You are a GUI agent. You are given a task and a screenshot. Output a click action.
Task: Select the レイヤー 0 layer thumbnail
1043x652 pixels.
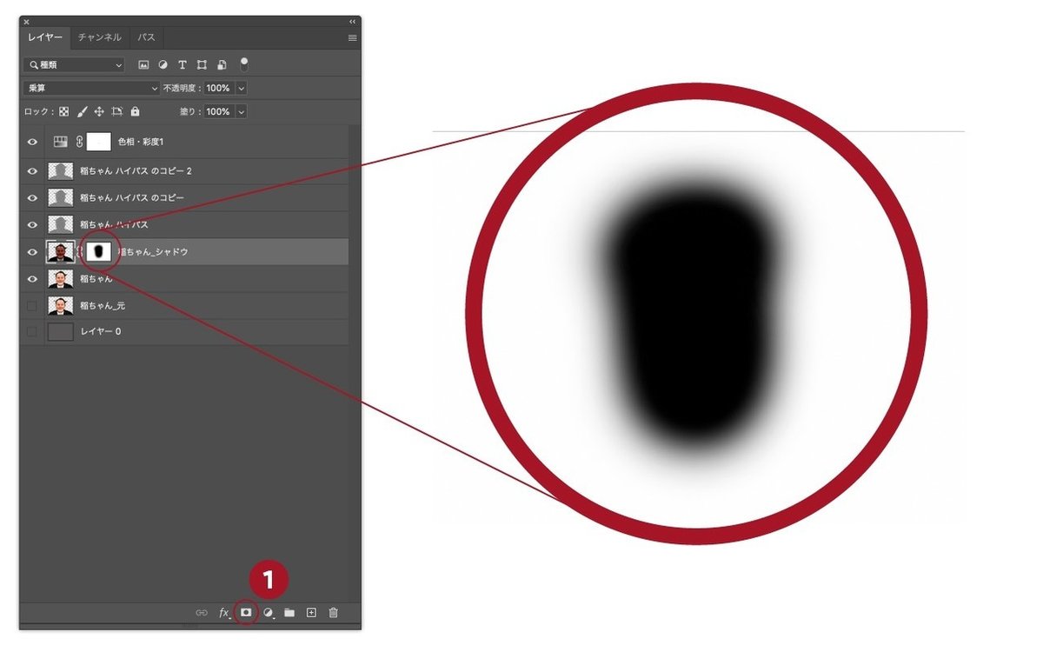[x=61, y=332]
